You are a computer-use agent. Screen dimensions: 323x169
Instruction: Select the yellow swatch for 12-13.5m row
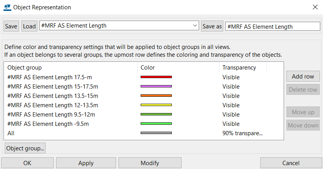(156, 105)
